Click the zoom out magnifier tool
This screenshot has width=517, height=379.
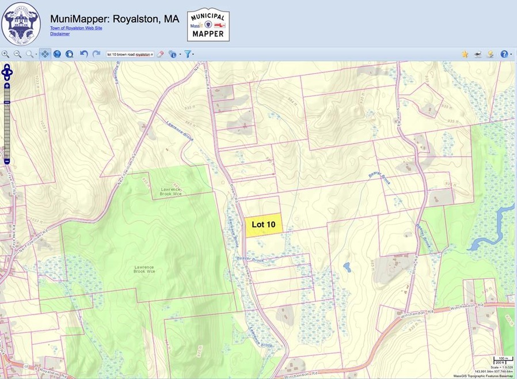click(17, 54)
